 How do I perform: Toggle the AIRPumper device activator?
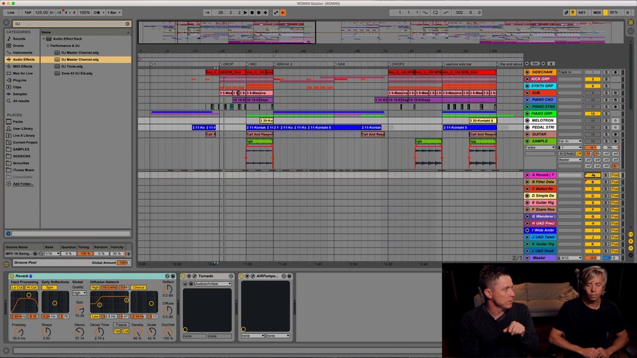(x=242, y=276)
